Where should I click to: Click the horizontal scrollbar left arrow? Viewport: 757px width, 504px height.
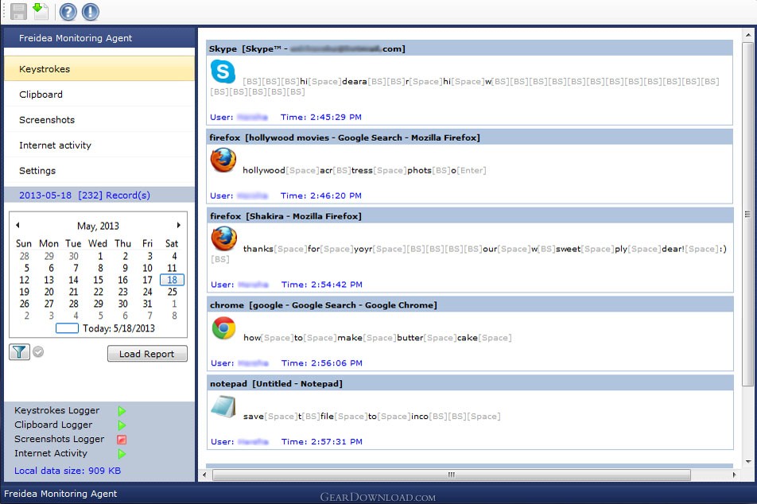coord(204,475)
